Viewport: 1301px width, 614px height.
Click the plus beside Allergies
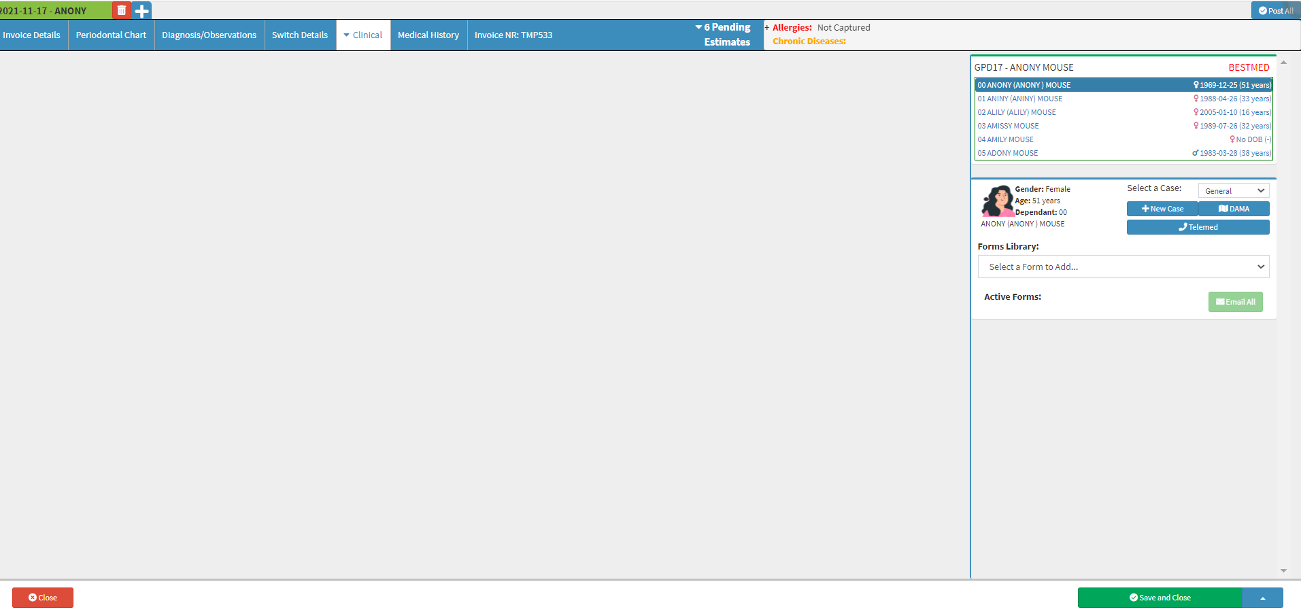pyautogui.click(x=767, y=28)
